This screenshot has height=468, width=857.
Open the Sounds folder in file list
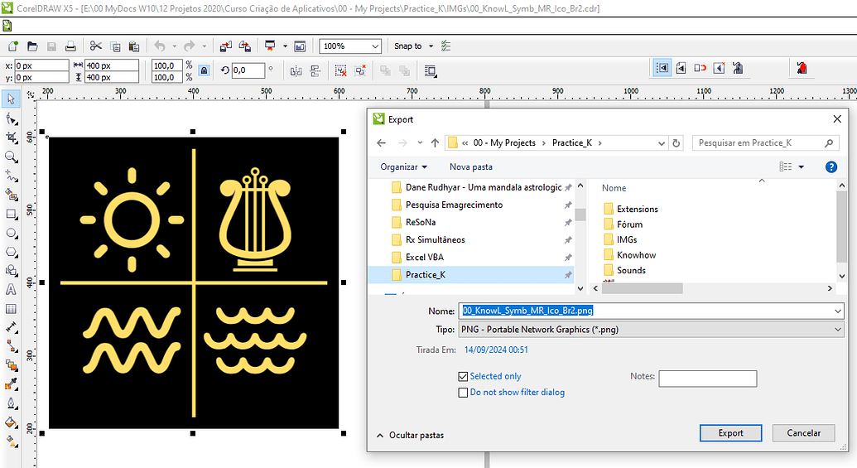[x=631, y=270]
